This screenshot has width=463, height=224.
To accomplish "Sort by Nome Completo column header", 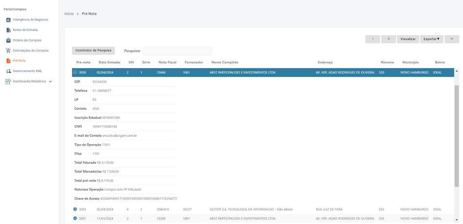I will (225, 62).
